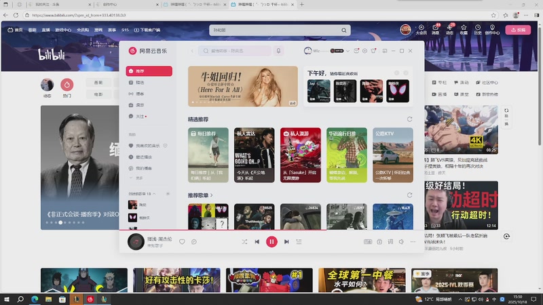
Task: Click bilibili 直播 in top navigation
Action: [x=45, y=30]
